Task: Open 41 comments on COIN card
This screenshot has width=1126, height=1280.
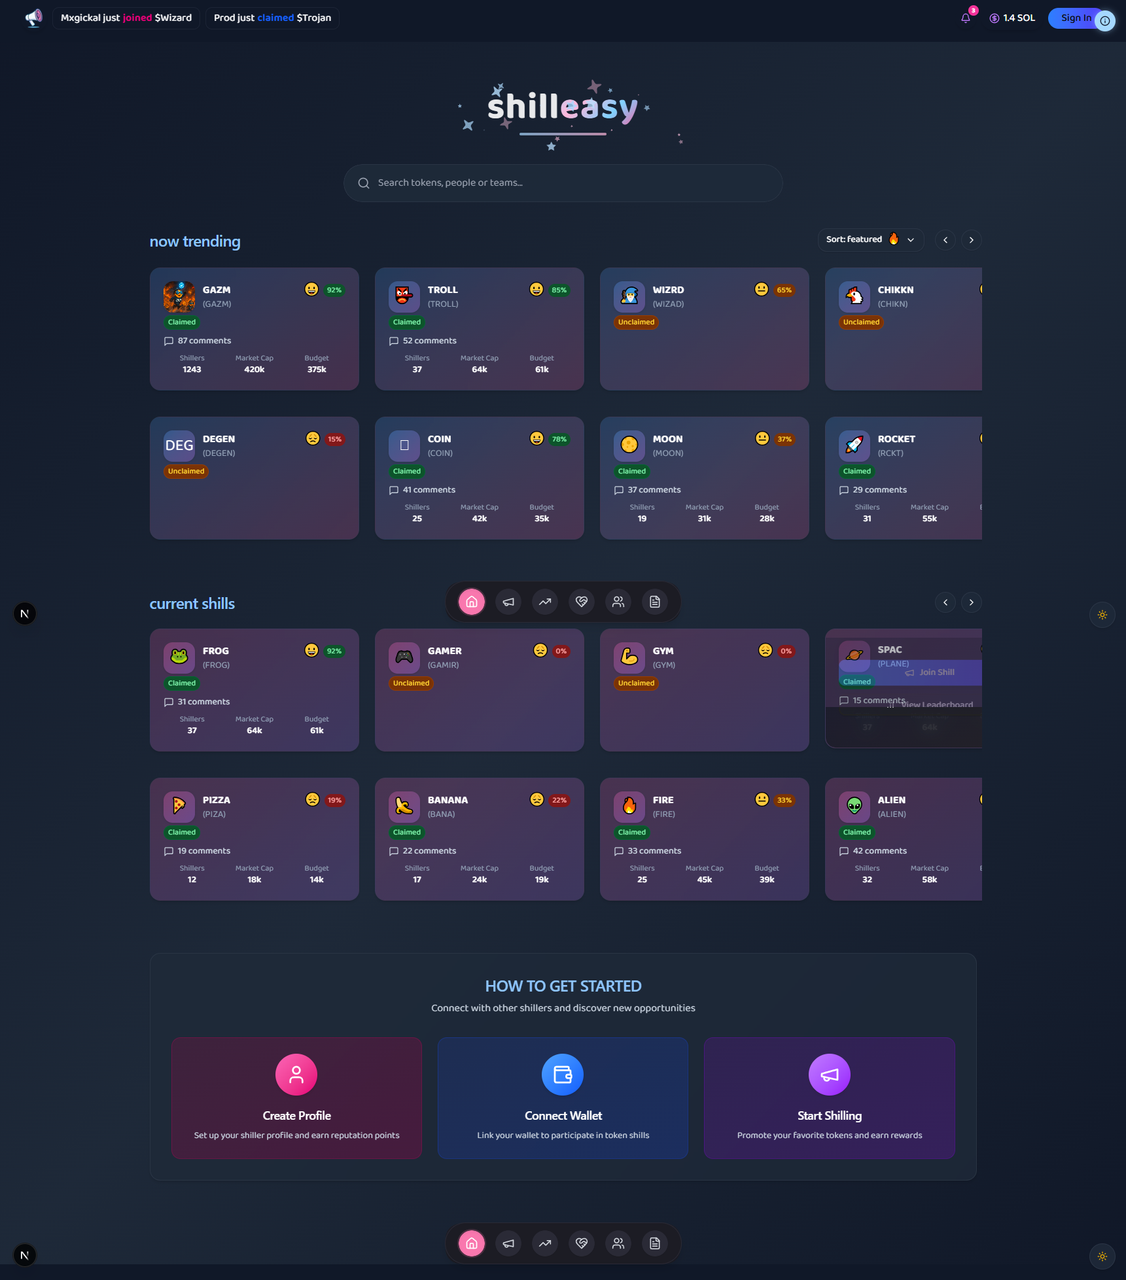Action: [422, 490]
